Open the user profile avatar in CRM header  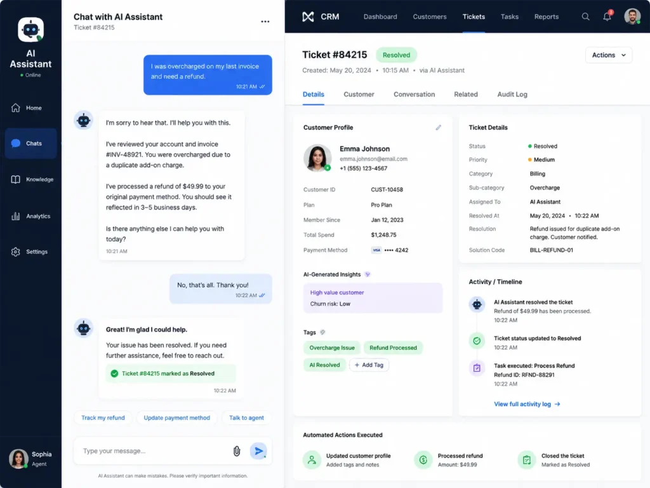(632, 17)
